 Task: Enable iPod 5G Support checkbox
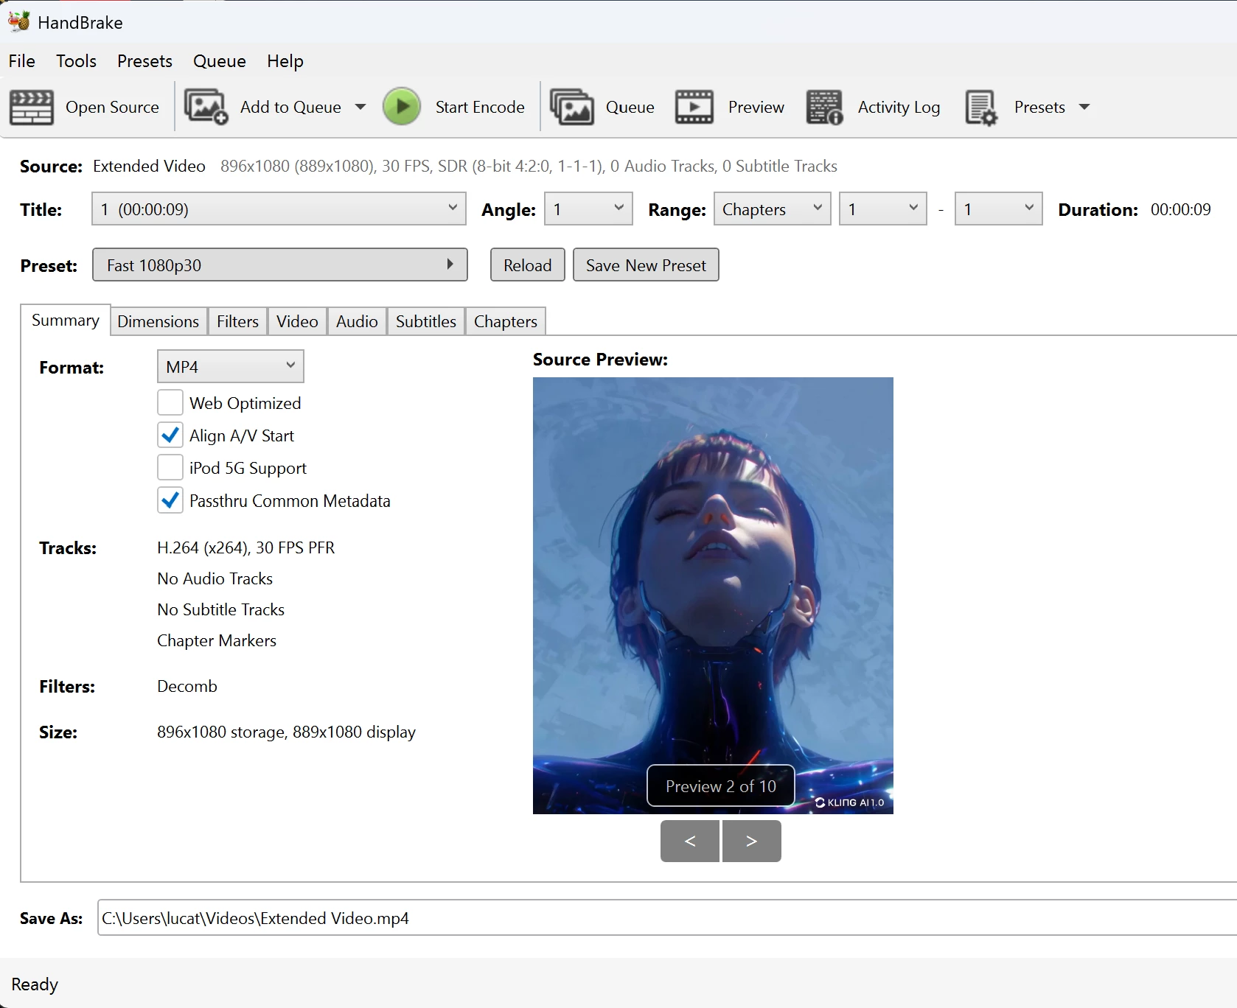(170, 468)
